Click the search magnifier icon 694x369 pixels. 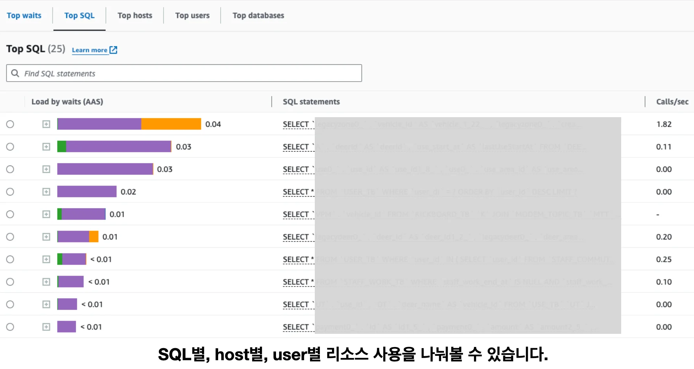click(x=15, y=73)
